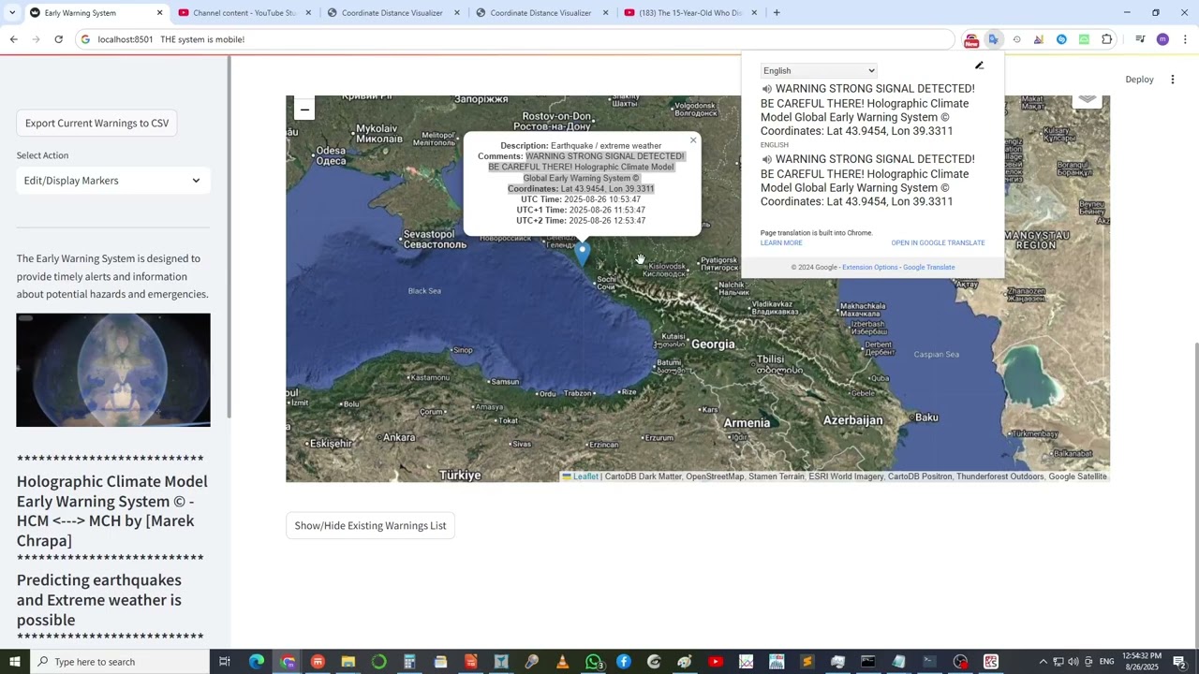1199x674 pixels.
Task: Open the Streamlit three-dot main menu
Action: click(1173, 80)
